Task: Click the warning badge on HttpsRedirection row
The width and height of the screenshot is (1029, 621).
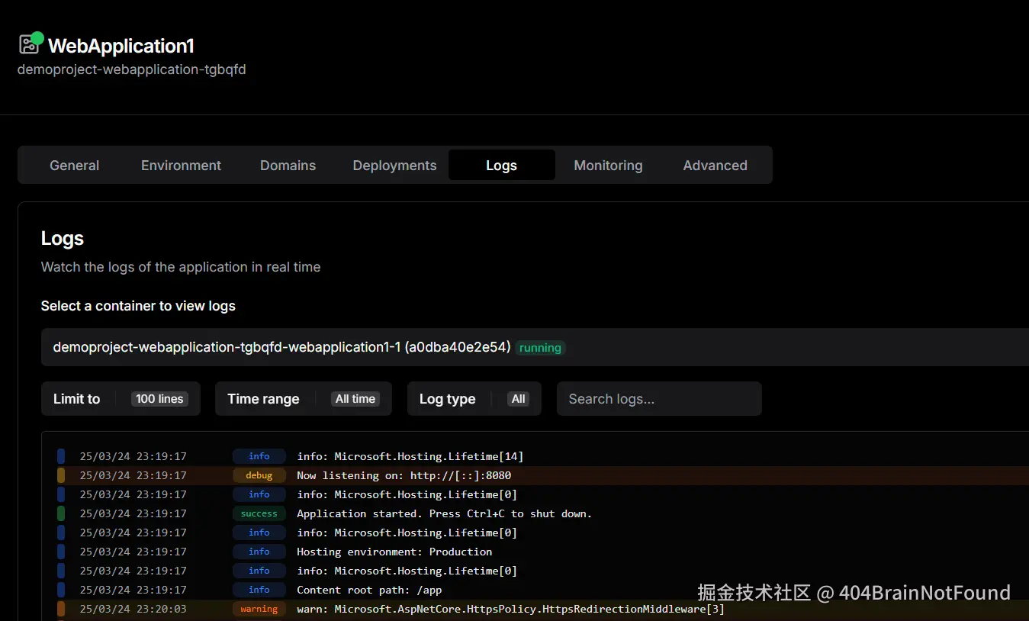Action: pyautogui.click(x=259, y=609)
